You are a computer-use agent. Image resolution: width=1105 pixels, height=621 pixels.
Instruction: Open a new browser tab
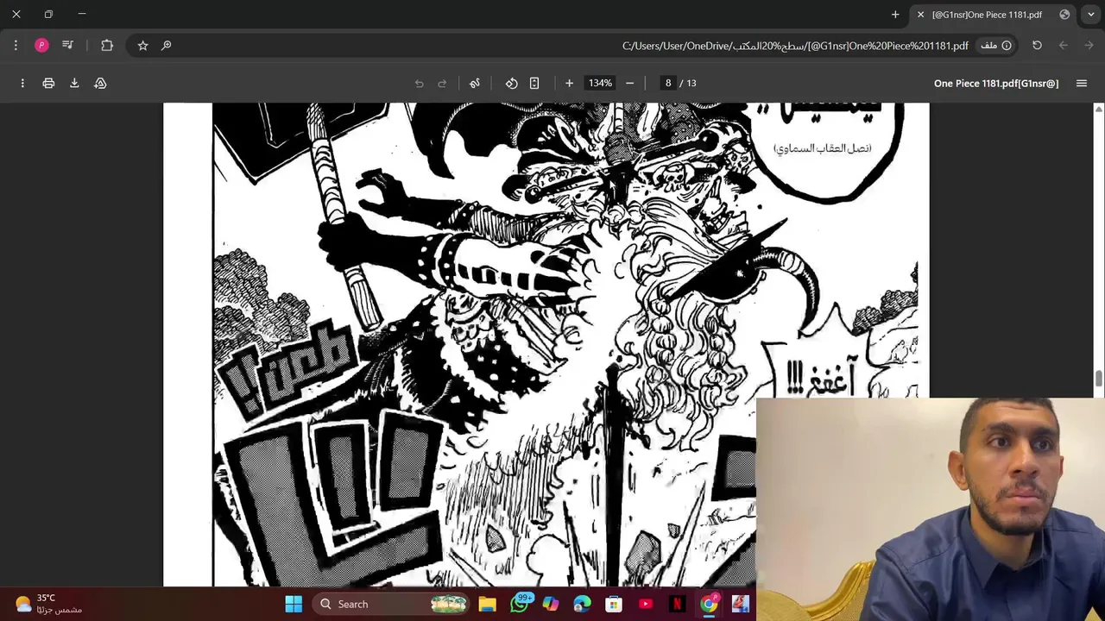tap(895, 15)
